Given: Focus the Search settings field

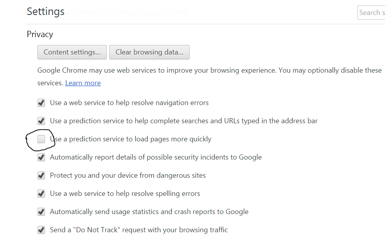Looking at the screenshot, I should 371,13.
